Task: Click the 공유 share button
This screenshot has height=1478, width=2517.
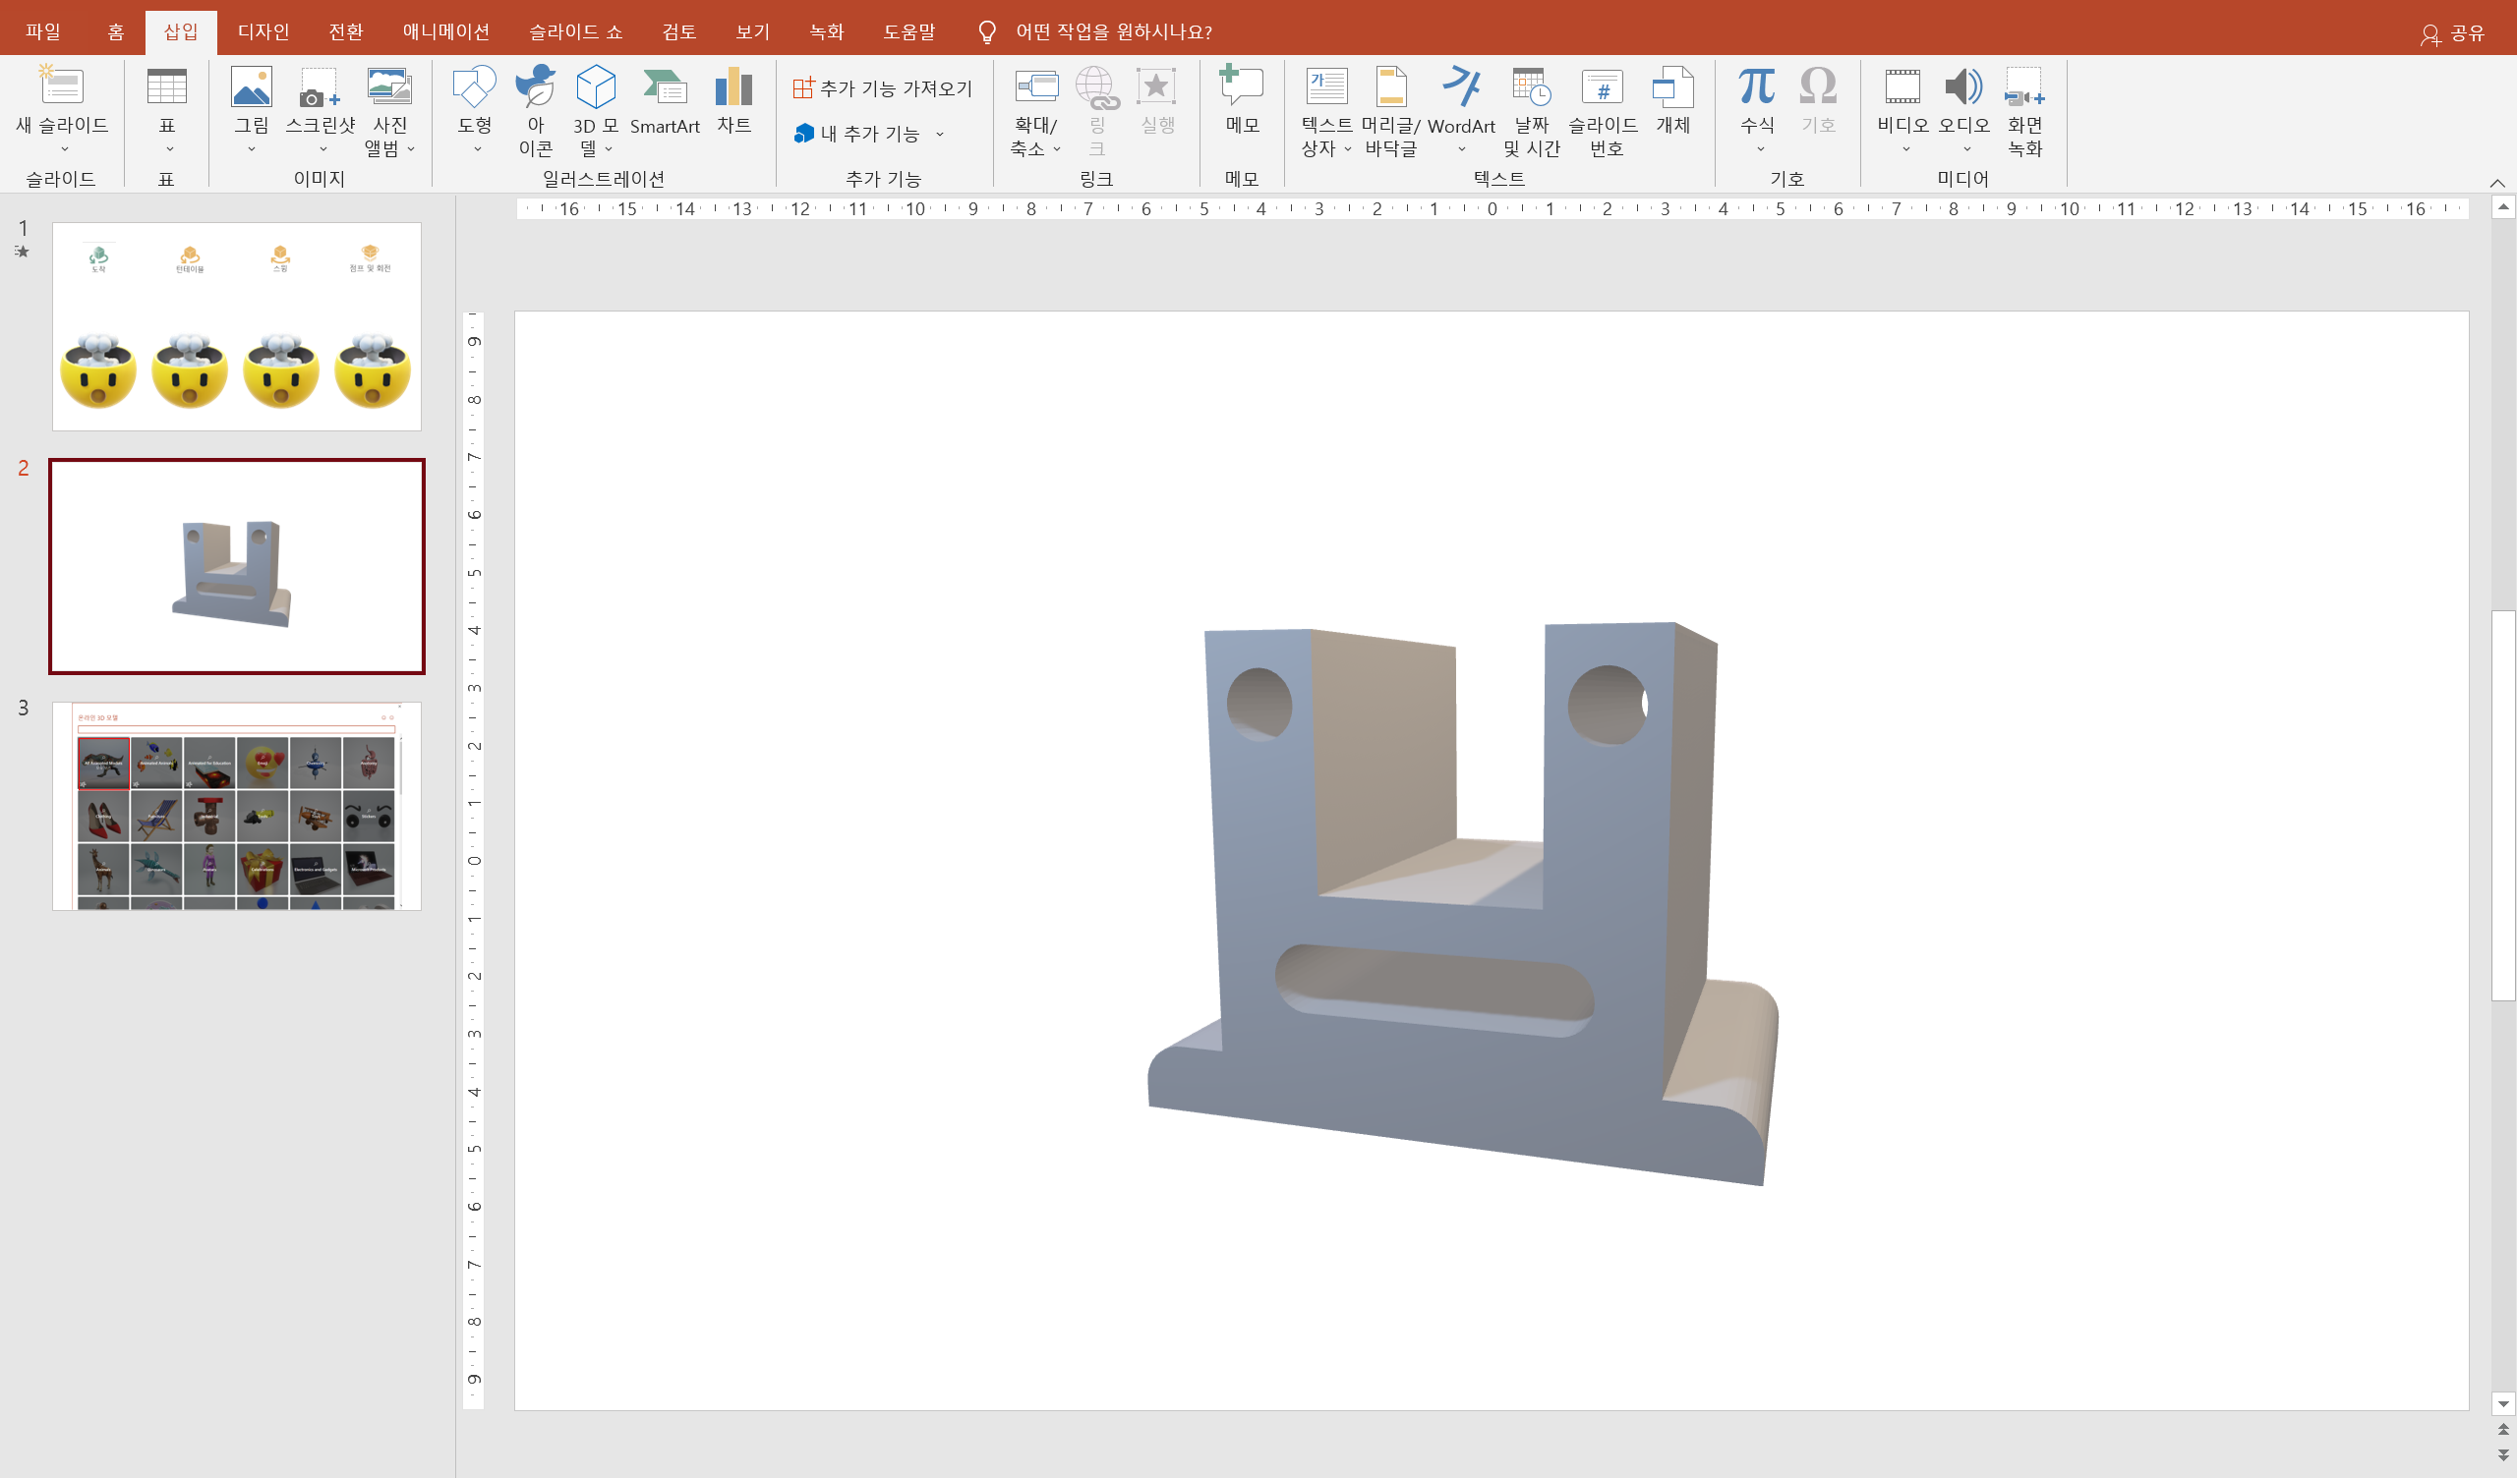Action: tap(2453, 34)
